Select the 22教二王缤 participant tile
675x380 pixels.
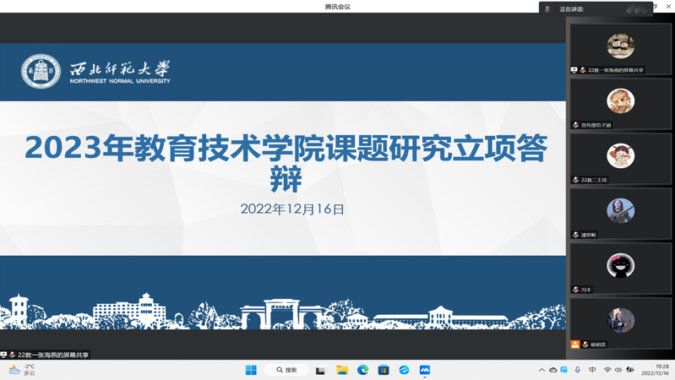[x=620, y=159]
